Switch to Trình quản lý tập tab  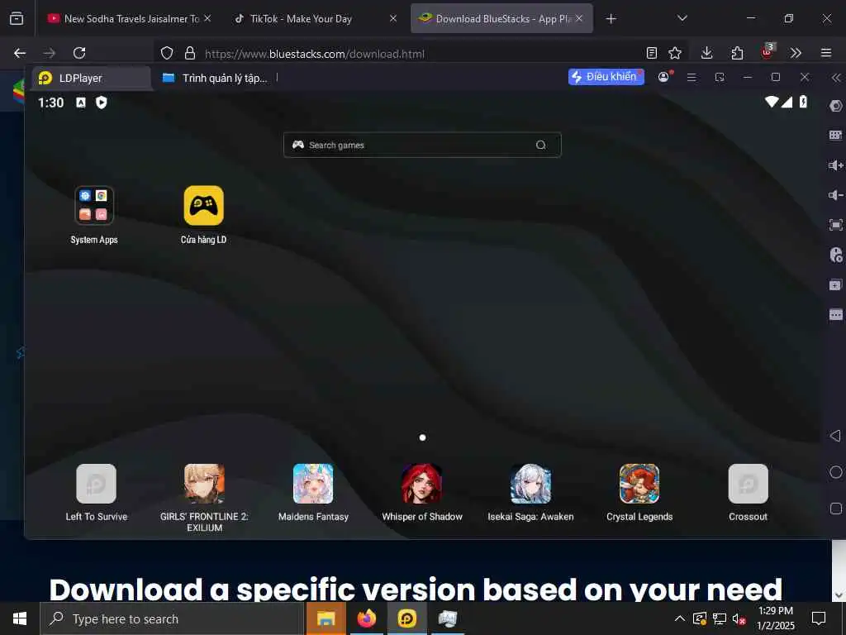tap(215, 79)
